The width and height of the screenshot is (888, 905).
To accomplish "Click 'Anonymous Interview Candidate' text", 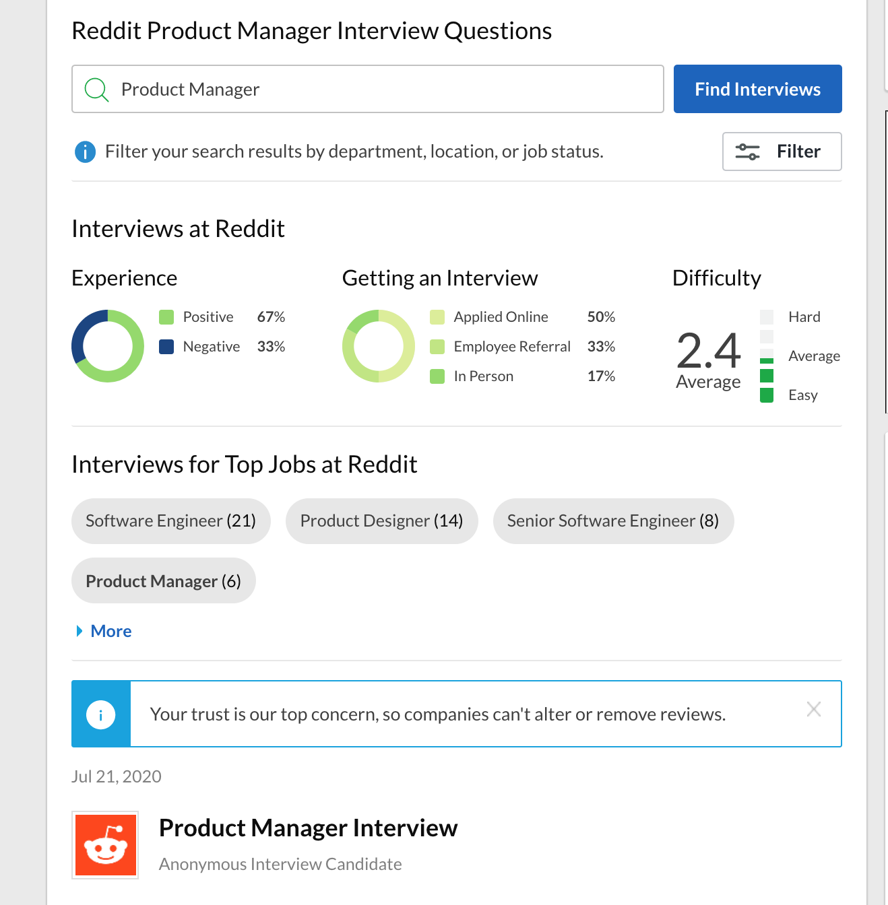I will coord(280,864).
